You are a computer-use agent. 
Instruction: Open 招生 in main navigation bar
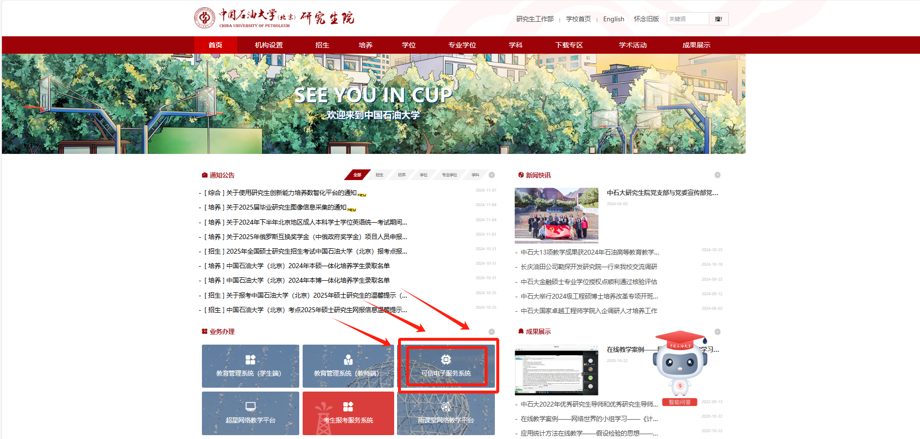[x=322, y=45]
